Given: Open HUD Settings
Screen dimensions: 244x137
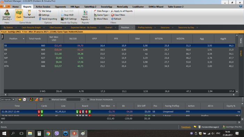Looking at the screenshot, I should pyautogui.click(x=69, y=19).
